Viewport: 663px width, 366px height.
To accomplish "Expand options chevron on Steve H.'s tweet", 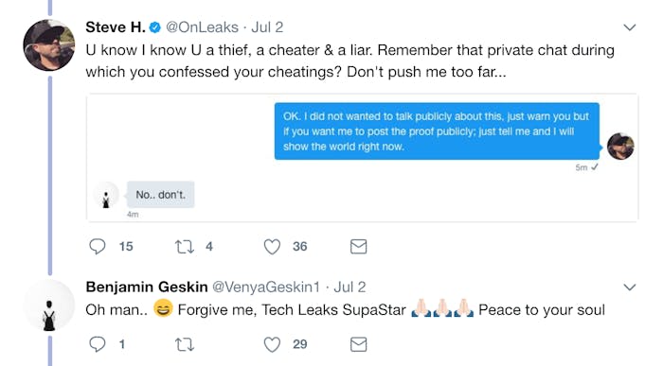I will tap(630, 27).
